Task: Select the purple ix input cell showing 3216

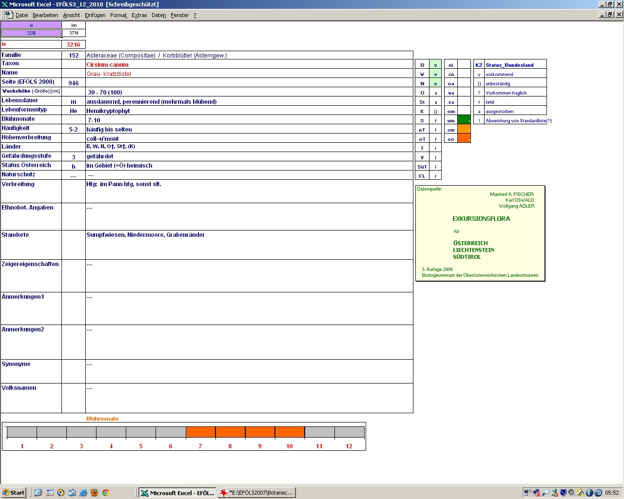Action: [x=31, y=33]
